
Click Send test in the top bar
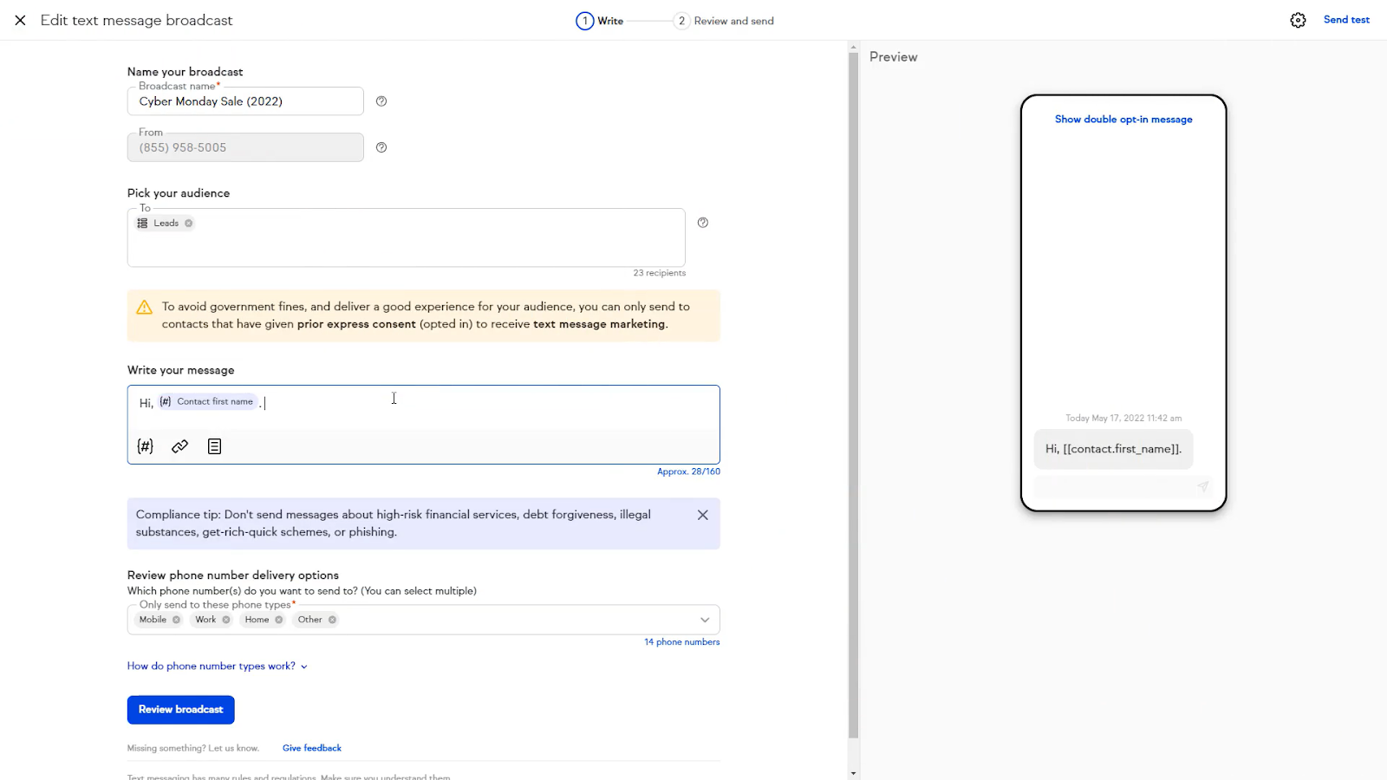pos(1345,19)
